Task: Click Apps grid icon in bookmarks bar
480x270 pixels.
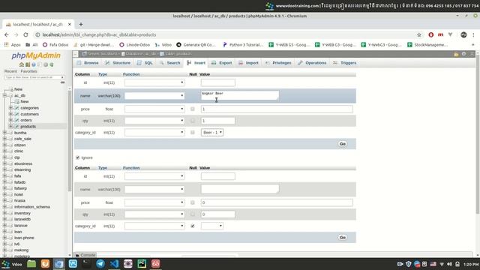Action: coord(7,45)
